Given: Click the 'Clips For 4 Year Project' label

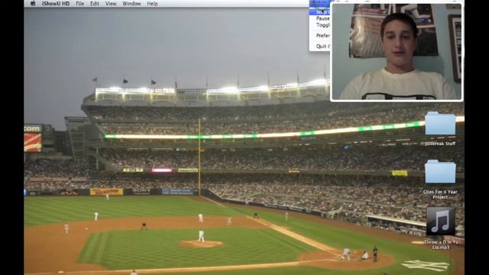Looking at the screenshot, I should pos(440,195).
